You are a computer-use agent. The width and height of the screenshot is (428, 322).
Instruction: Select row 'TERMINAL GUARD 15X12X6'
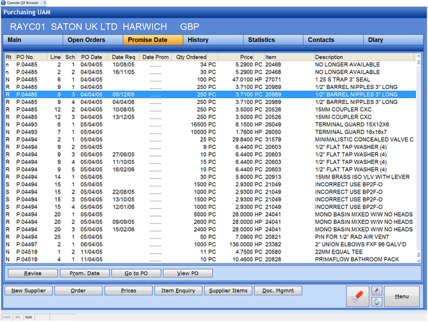(211, 124)
